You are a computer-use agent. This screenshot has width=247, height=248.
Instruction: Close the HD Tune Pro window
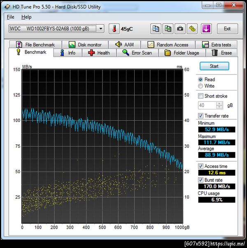pyautogui.click(x=233, y=5)
